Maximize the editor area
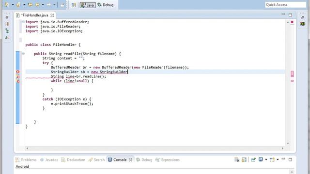Viewport: 310px width, 174px height. point(290,15)
